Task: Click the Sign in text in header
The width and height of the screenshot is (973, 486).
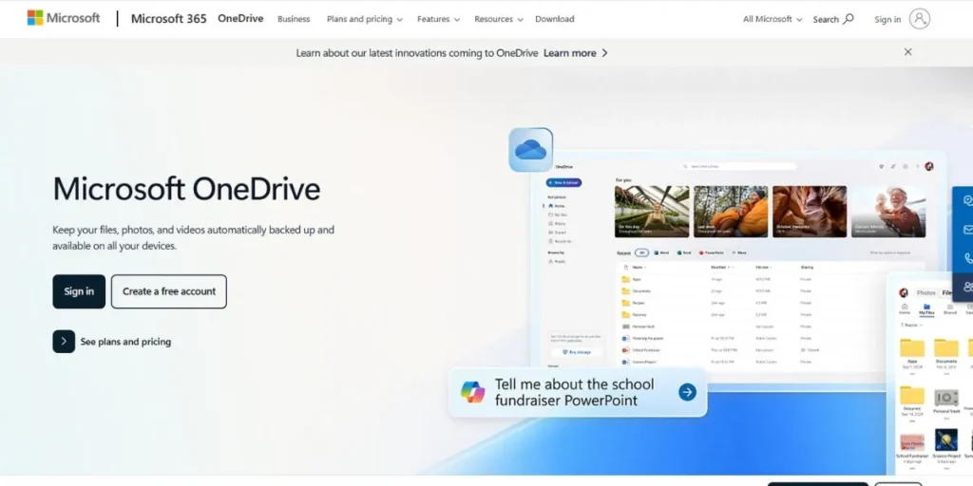Action: [x=887, y=19]
